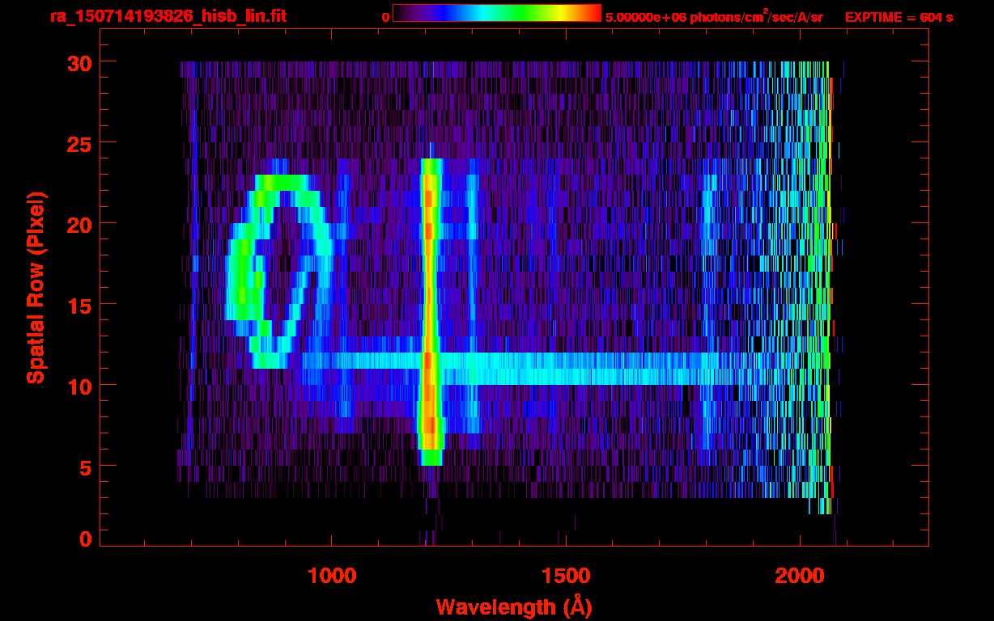Click the 30 spatial row tick label
Viewport: 994px width, 621px height.
(x=79, y=62)
